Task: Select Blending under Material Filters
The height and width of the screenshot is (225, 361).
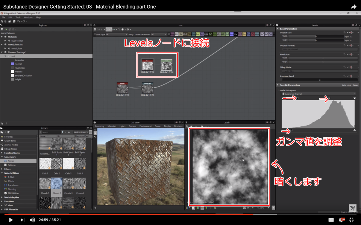Action: coord(12,189)
